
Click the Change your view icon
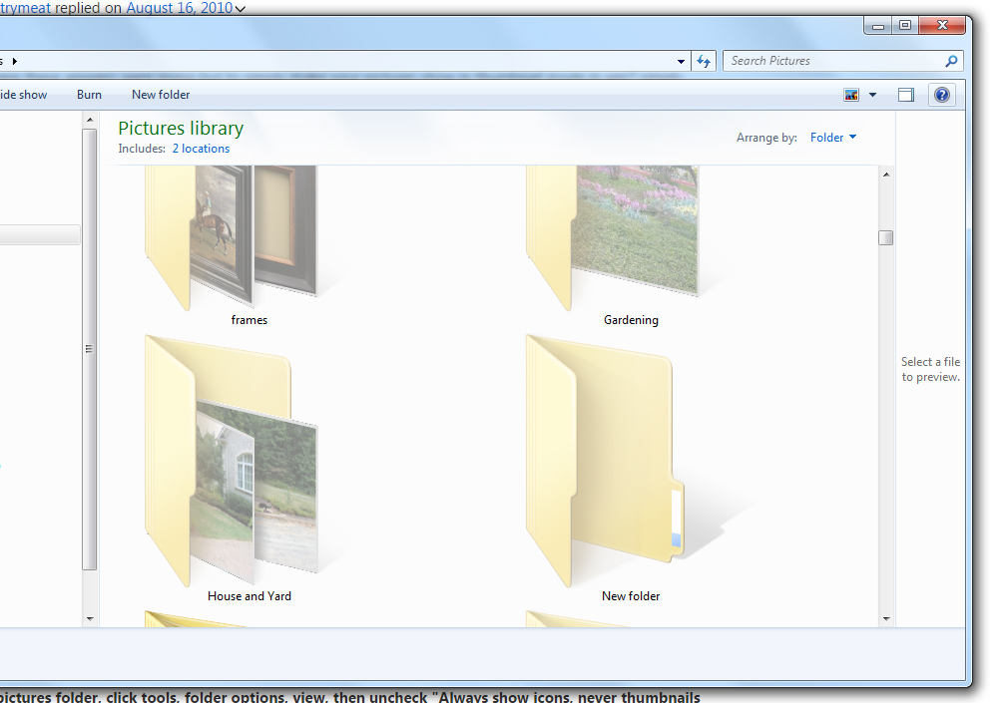click(851, 95)
